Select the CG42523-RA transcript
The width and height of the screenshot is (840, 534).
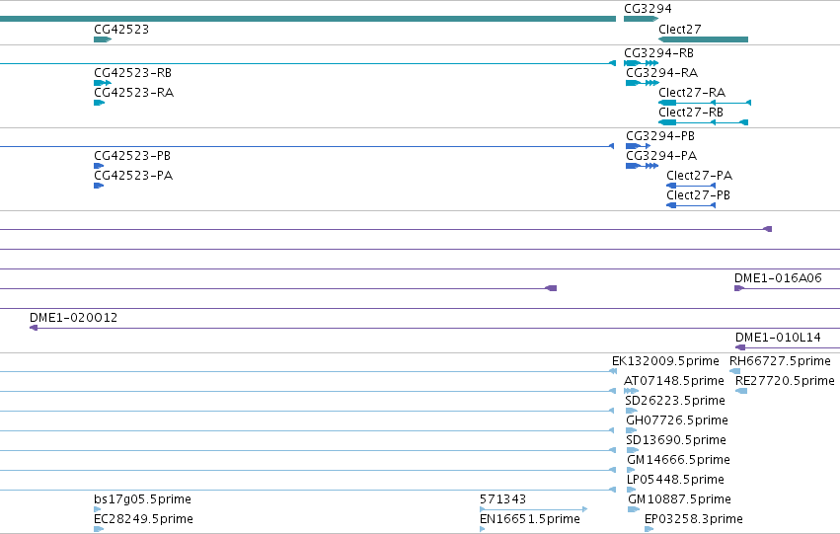coord(99,103)
